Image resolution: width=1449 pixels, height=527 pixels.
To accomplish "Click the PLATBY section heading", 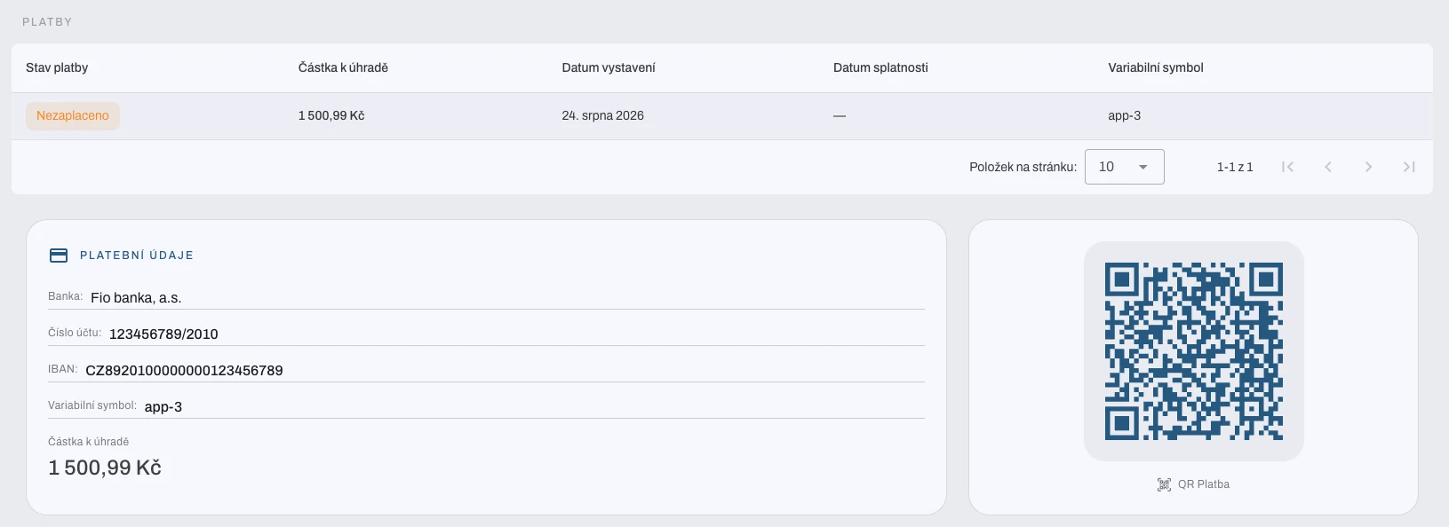I will click(47, 21).
